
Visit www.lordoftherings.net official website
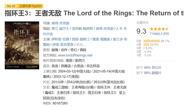click(x=75, y=55)
